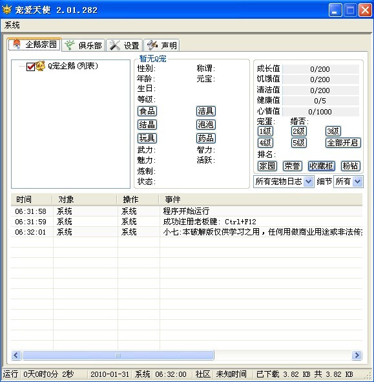Click the 声明 tab scroll icon
This screenshot has width=374, height=382.
(152, 45)
